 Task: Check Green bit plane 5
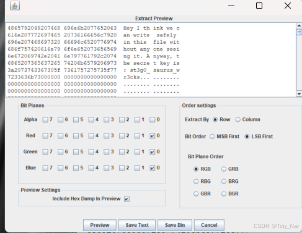tap(76, 152)
